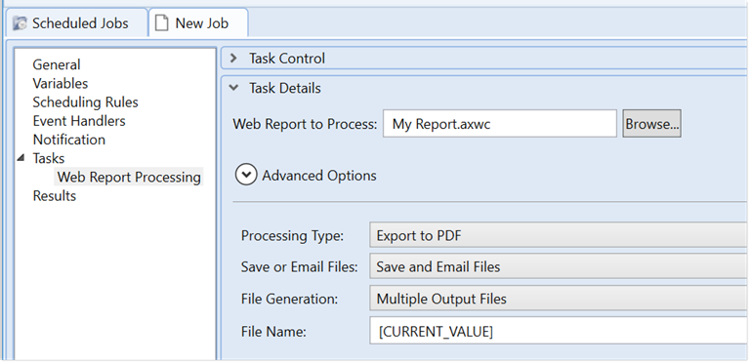Expand the Task Control section

click(x=233, y=59)
